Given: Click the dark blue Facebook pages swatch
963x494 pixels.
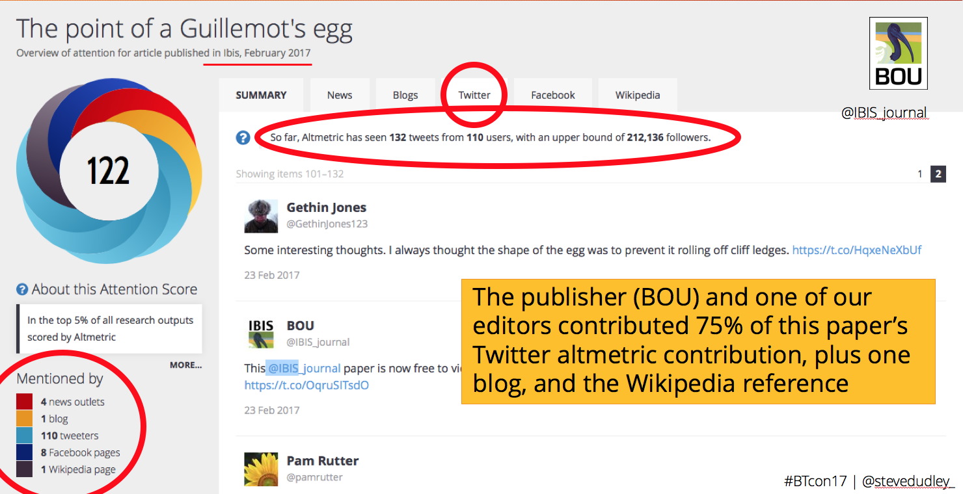Looking at the screenshot, I should (25, 452).
